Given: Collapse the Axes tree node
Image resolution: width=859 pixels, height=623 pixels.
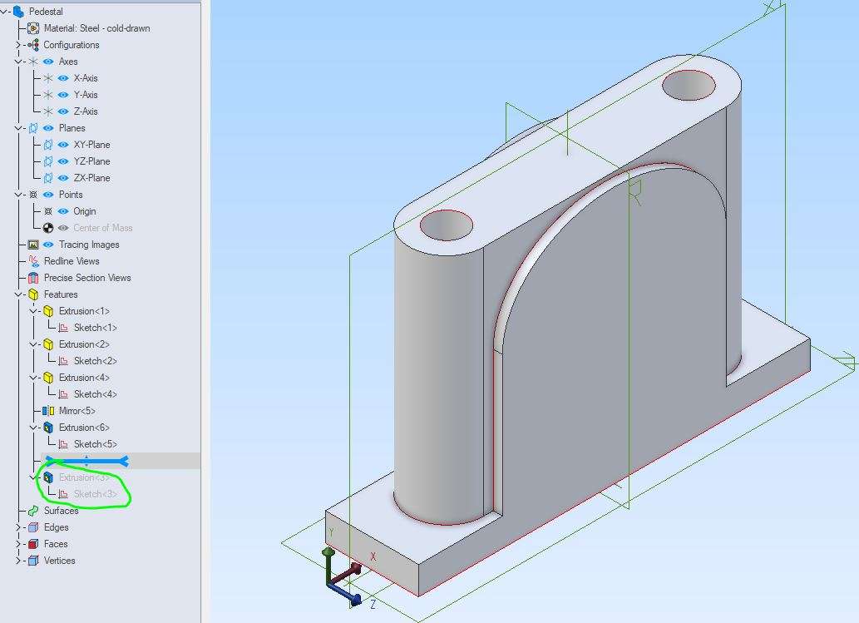Looking at the screenshot, I should point(18,62).
